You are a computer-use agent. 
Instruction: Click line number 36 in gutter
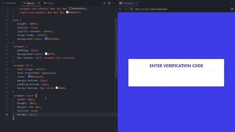pos(7,114)
